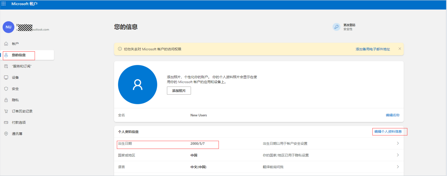Image resolution: width=447 pixels, height=176 pixels.
Task: Click the 安全性 subtitle under 更改密码
Action: [x=348, y=29]
